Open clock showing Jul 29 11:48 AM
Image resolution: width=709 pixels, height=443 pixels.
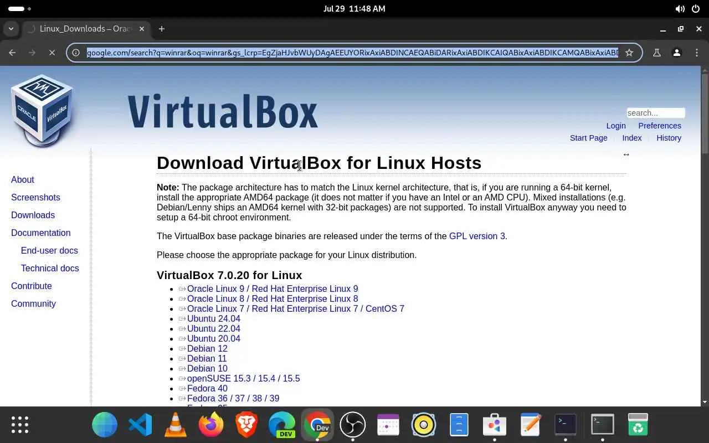tap(354, 9)
